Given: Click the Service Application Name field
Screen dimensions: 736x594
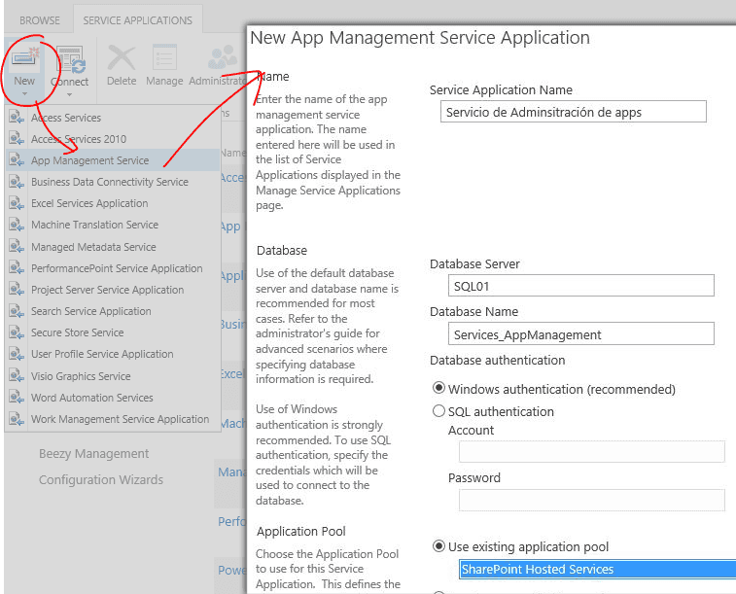Looking at the screenshot, I should [573, 112].
